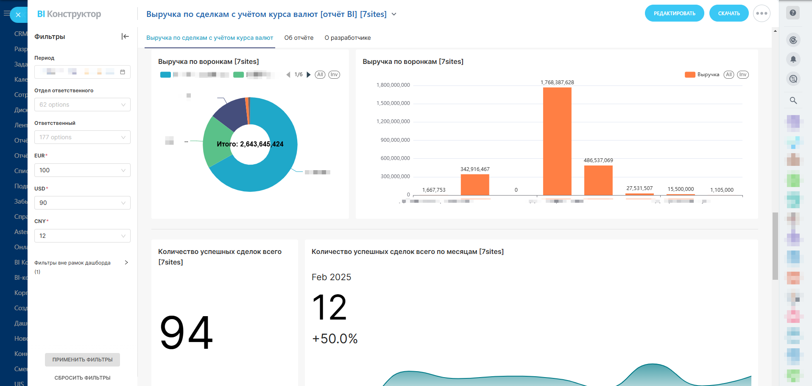
Task: Open the help question mark icon
Action: click(793, 13)
